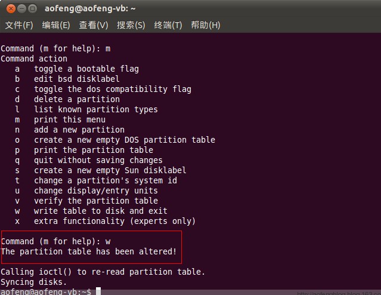381x295 pixels.
Task: Minimize the aofeng terminal window
Action: click(x=21, y=9)
